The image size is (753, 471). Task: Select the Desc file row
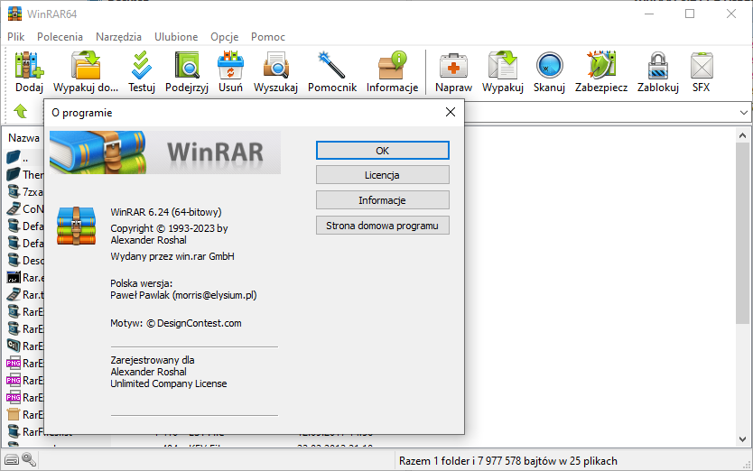pyautogui.click(x=25, y=260)
